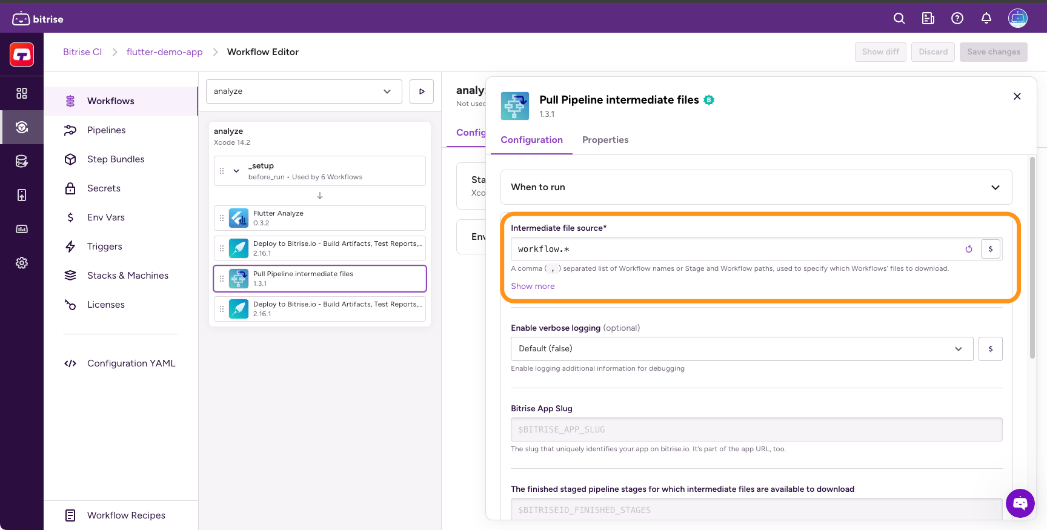Click the run workflow play button

[422, 91]
